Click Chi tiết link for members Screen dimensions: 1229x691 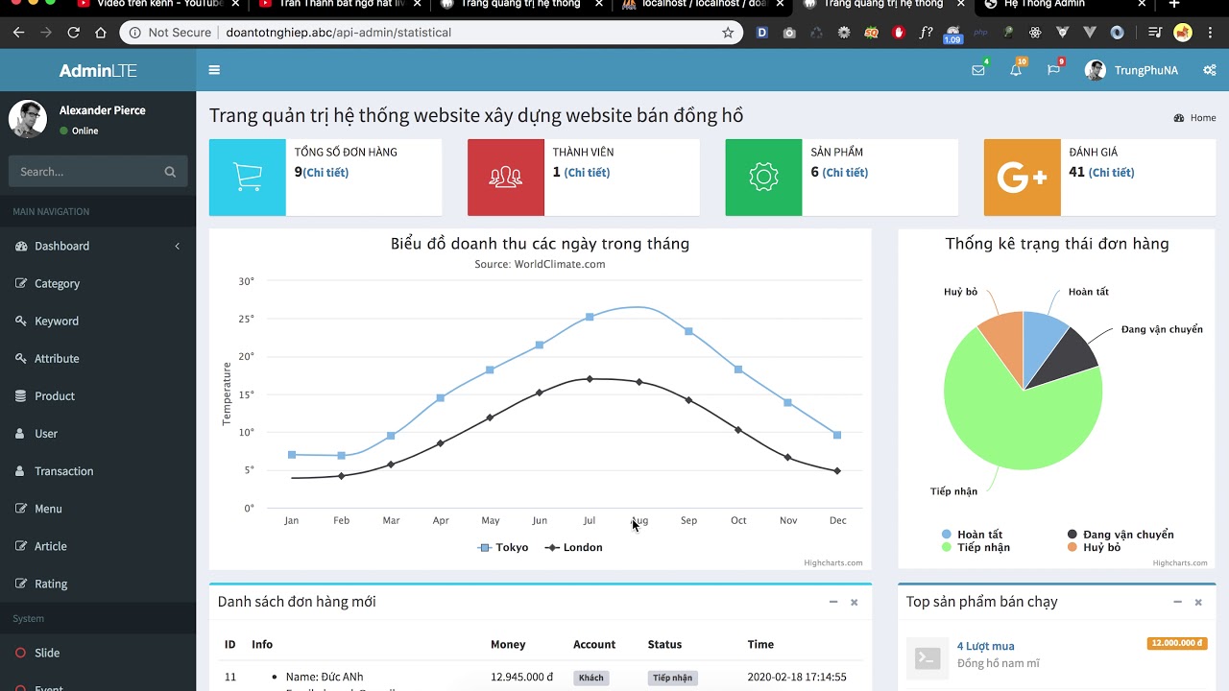(587, 173)
